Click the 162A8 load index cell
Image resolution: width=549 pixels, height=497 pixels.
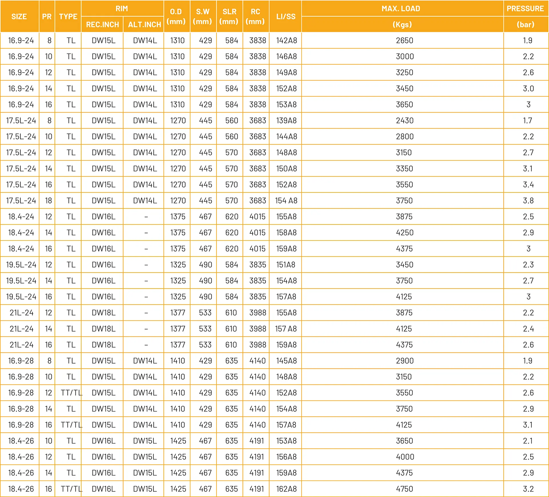click(286, 489)
